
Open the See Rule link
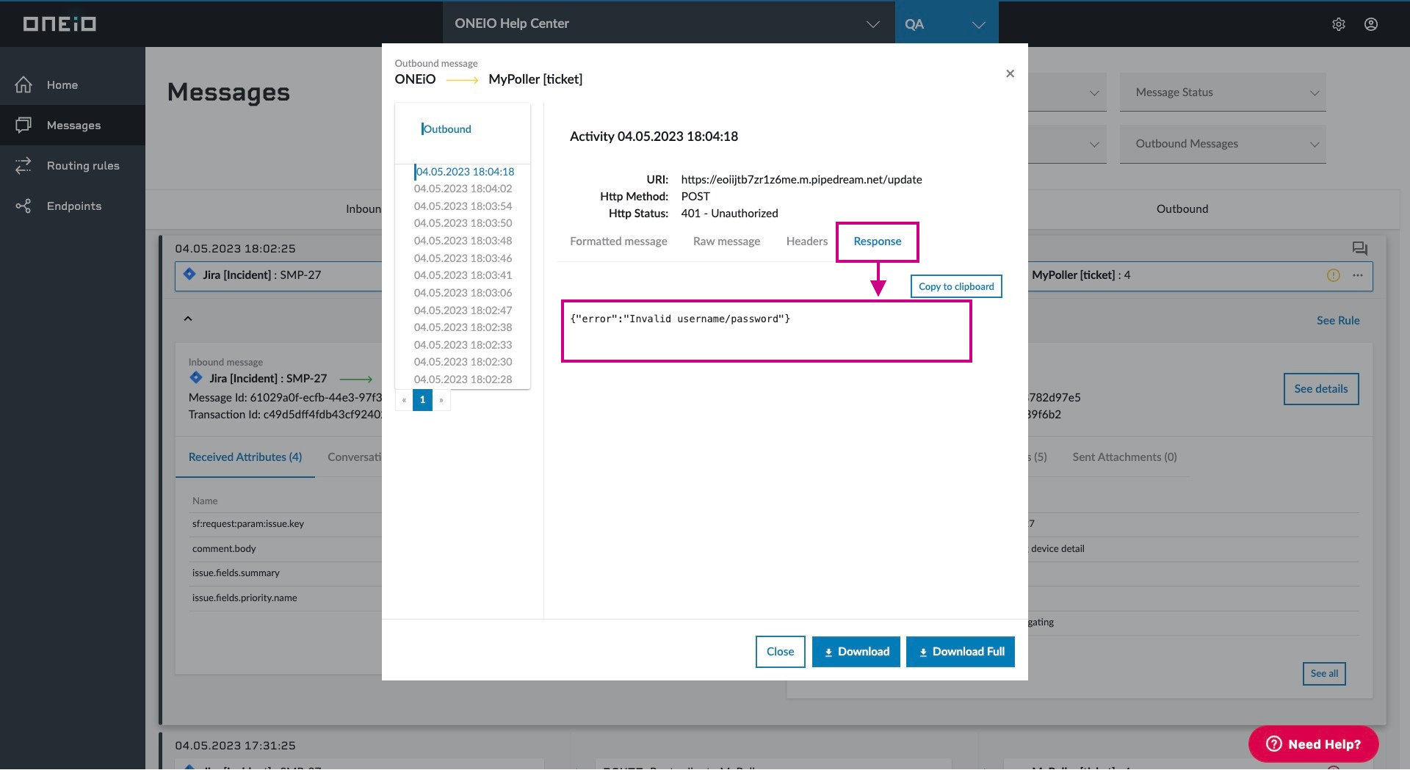pos(1338,321)
